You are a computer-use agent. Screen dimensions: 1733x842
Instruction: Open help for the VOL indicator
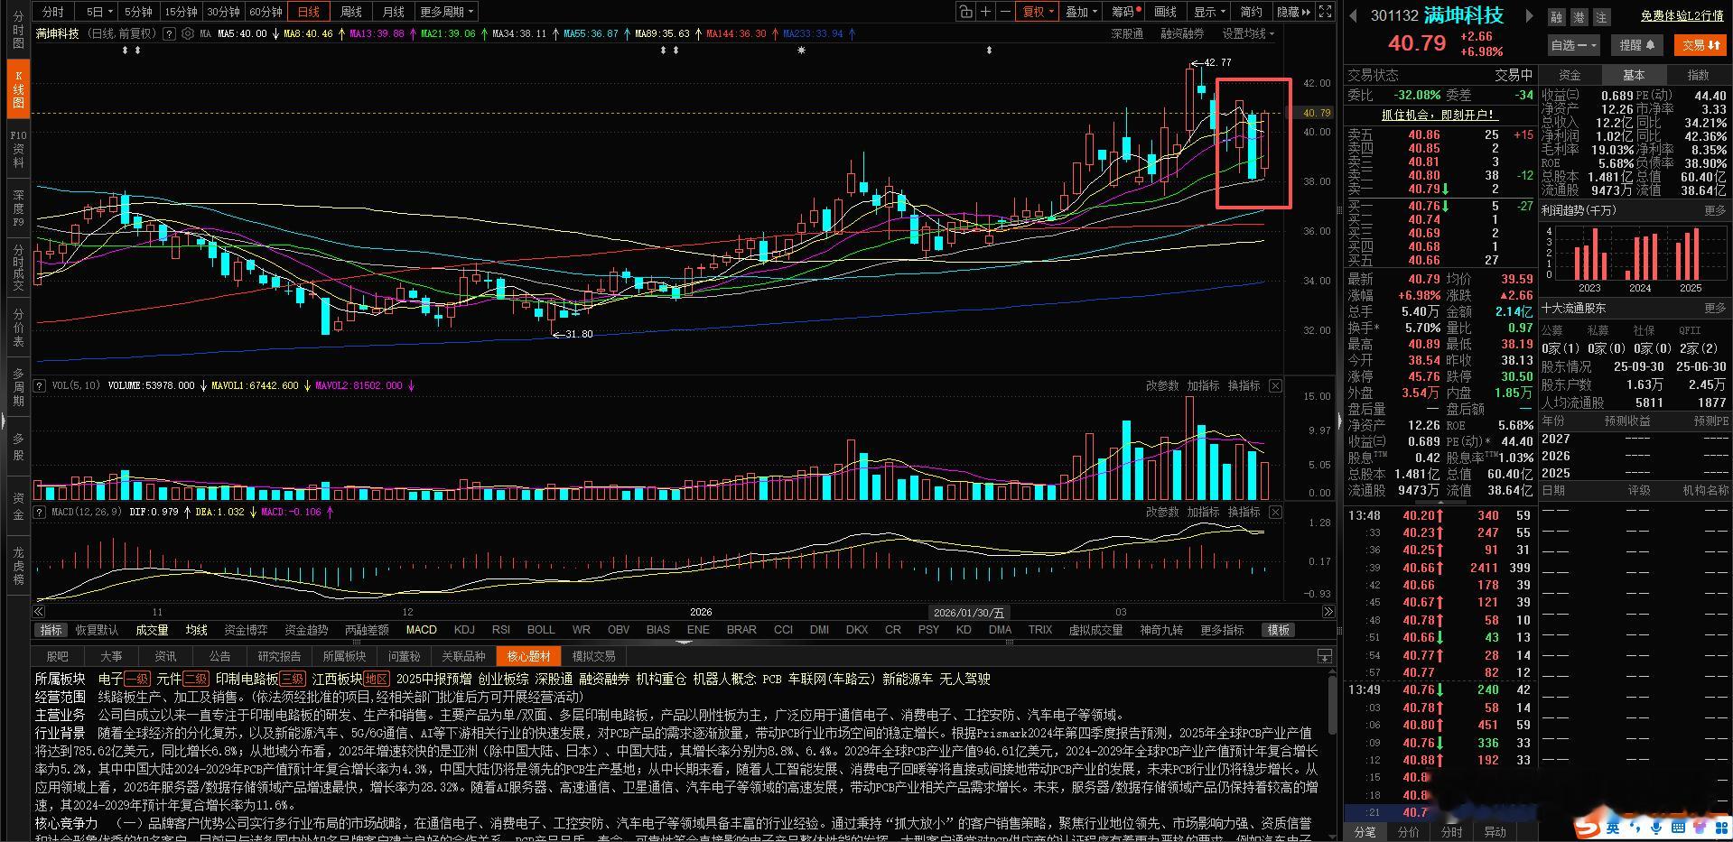[x=40, y=385]
